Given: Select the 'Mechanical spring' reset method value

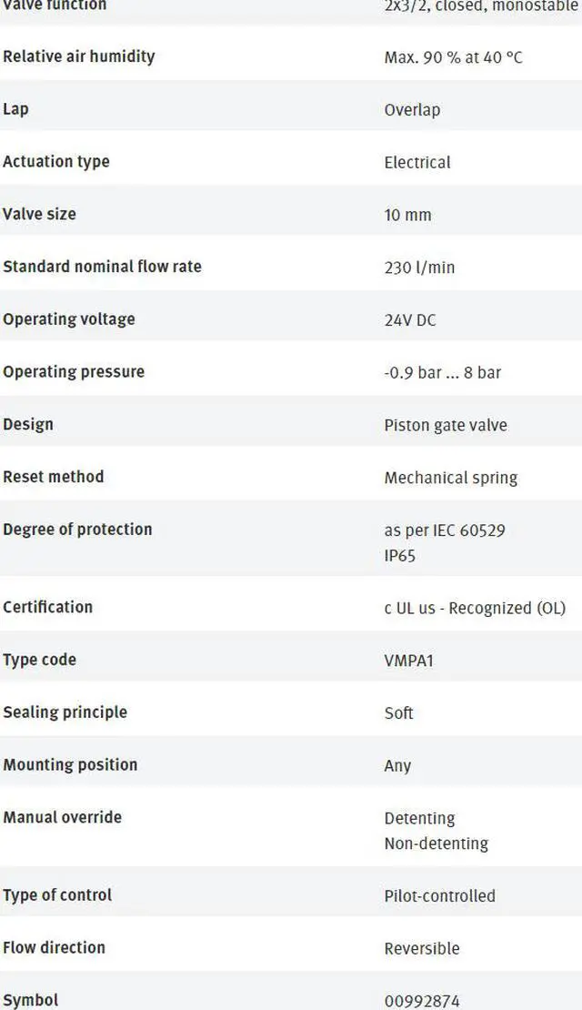Looking at the screenshot, I should pyautogui.click(x=451, y=478).
